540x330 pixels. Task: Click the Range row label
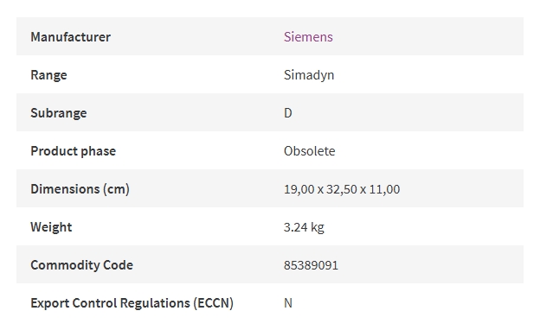point(48,75)
